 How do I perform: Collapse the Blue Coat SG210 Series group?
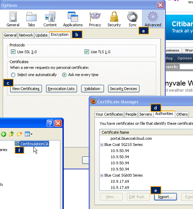(102, 145)
